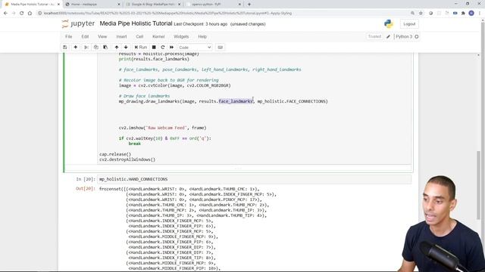Viewport: 485px width, 272px height.
Task: Open the browser profile avatar
Action: (471, 13)
